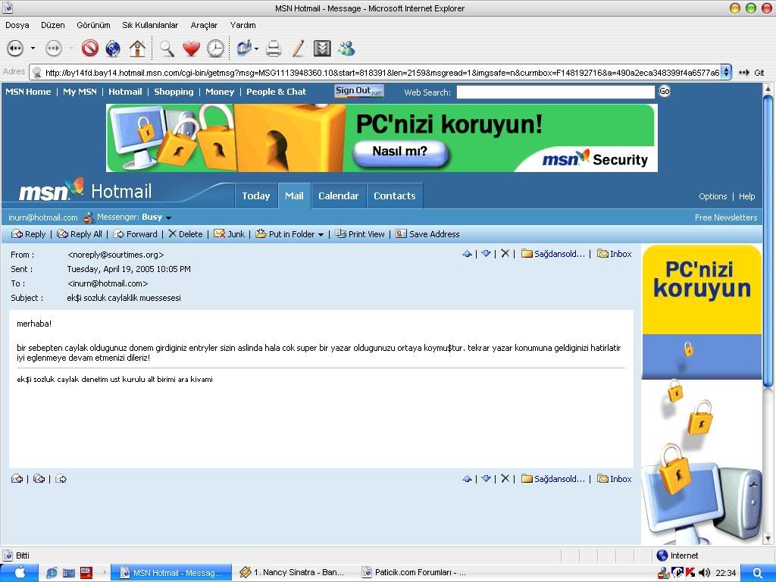Open Favorites with red heart icon
776x582 pixels.
click(191, 48)
